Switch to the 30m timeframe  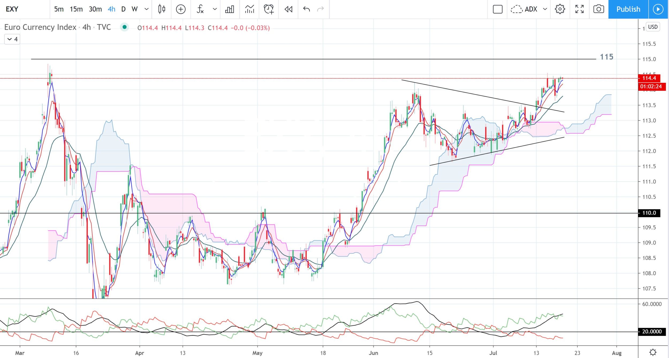(95, 9)
